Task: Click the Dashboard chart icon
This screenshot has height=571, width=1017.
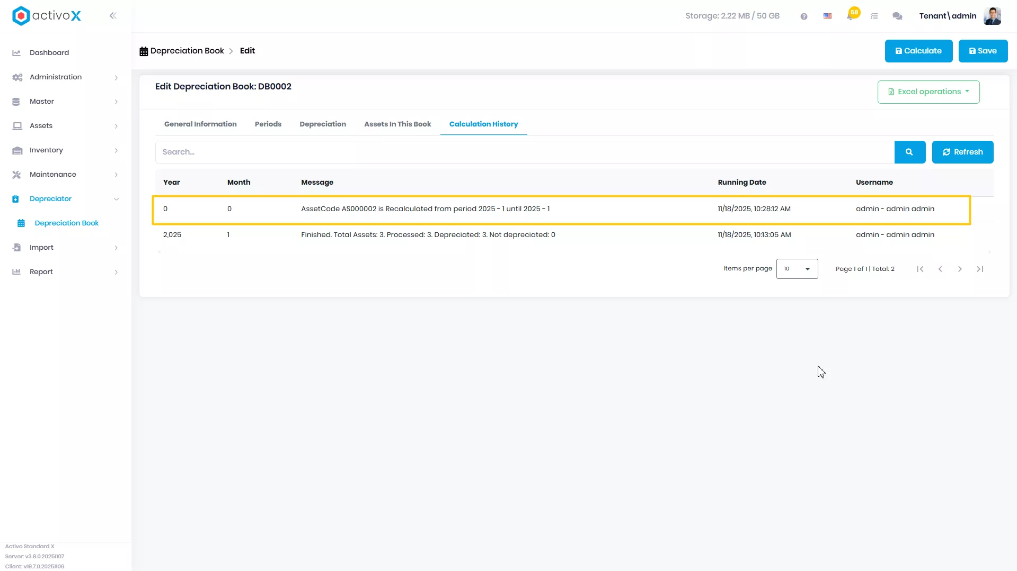Action: click(16, 53)
